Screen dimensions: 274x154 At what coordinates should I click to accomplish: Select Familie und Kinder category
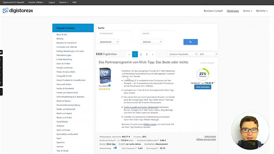[64, 68]
